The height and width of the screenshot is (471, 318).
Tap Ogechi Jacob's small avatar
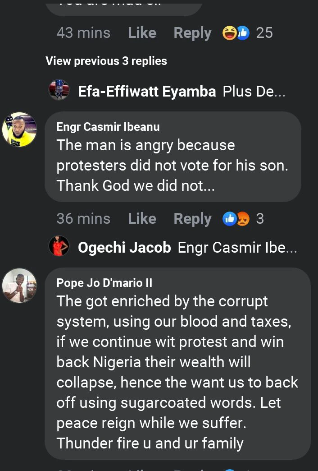click(x=59, y=246)
